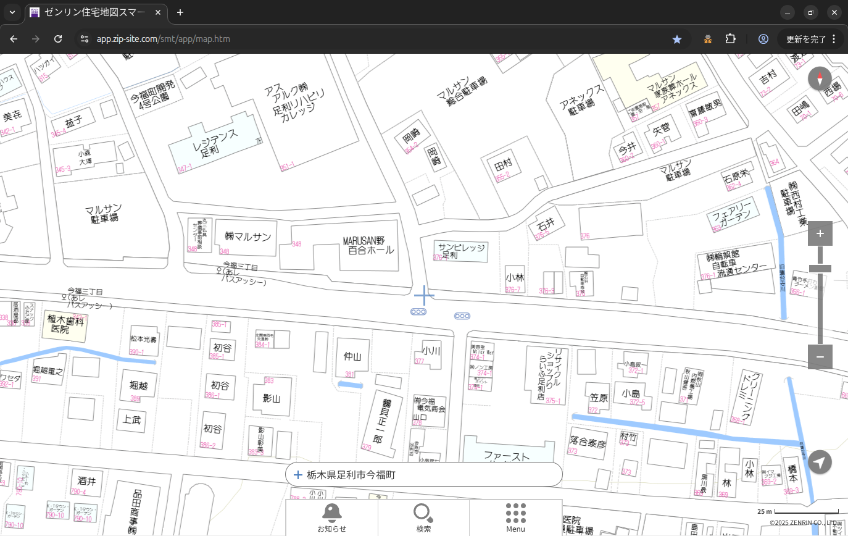Open the Chrome extensions puzzle icon

pyautogui.click(x=731, y=39)
